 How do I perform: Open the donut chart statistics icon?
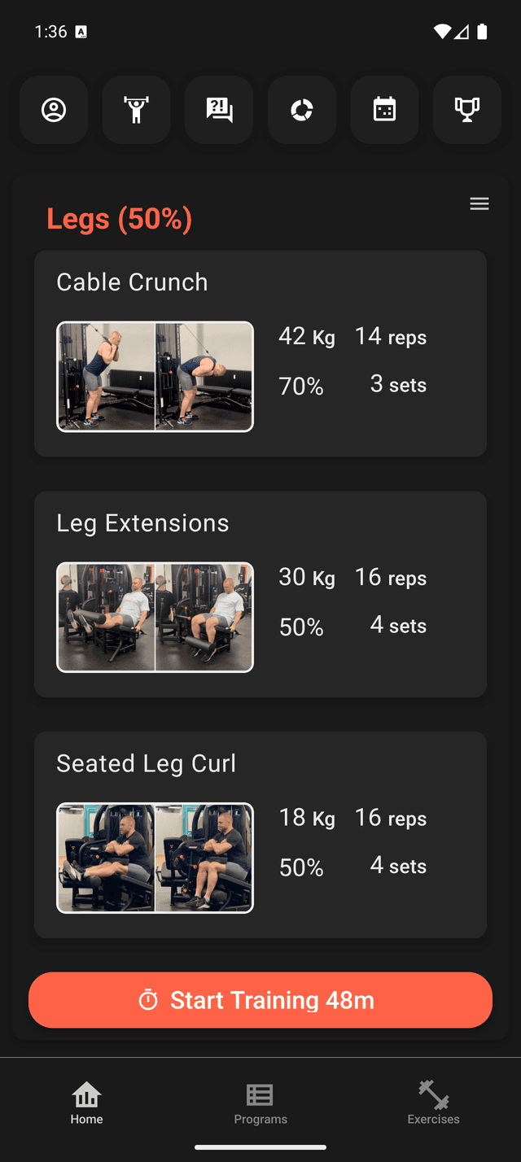302,110
